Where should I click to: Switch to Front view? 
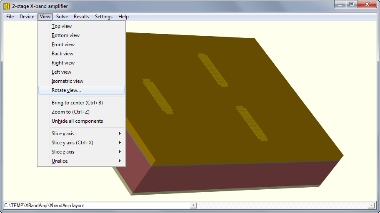coord(81,45)
